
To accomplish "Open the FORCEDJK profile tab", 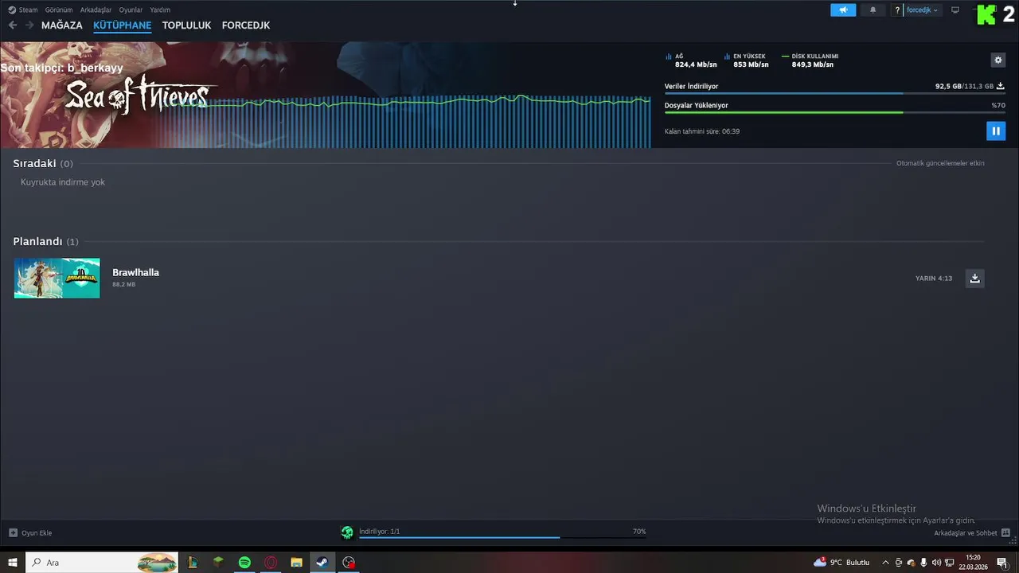I will 246,25.
